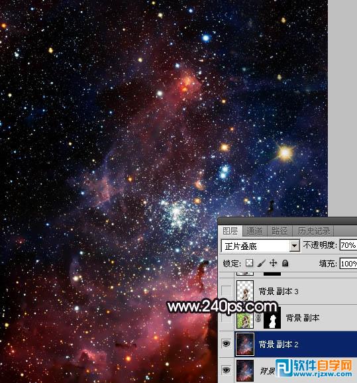357x383 pixels.
Task: Click the lock position move icon
Action: point(274,263)
